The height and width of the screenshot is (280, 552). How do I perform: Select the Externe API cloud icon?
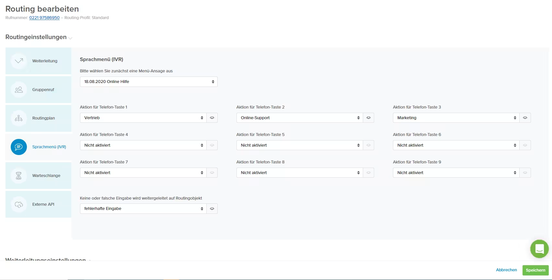tap(19, 204)
